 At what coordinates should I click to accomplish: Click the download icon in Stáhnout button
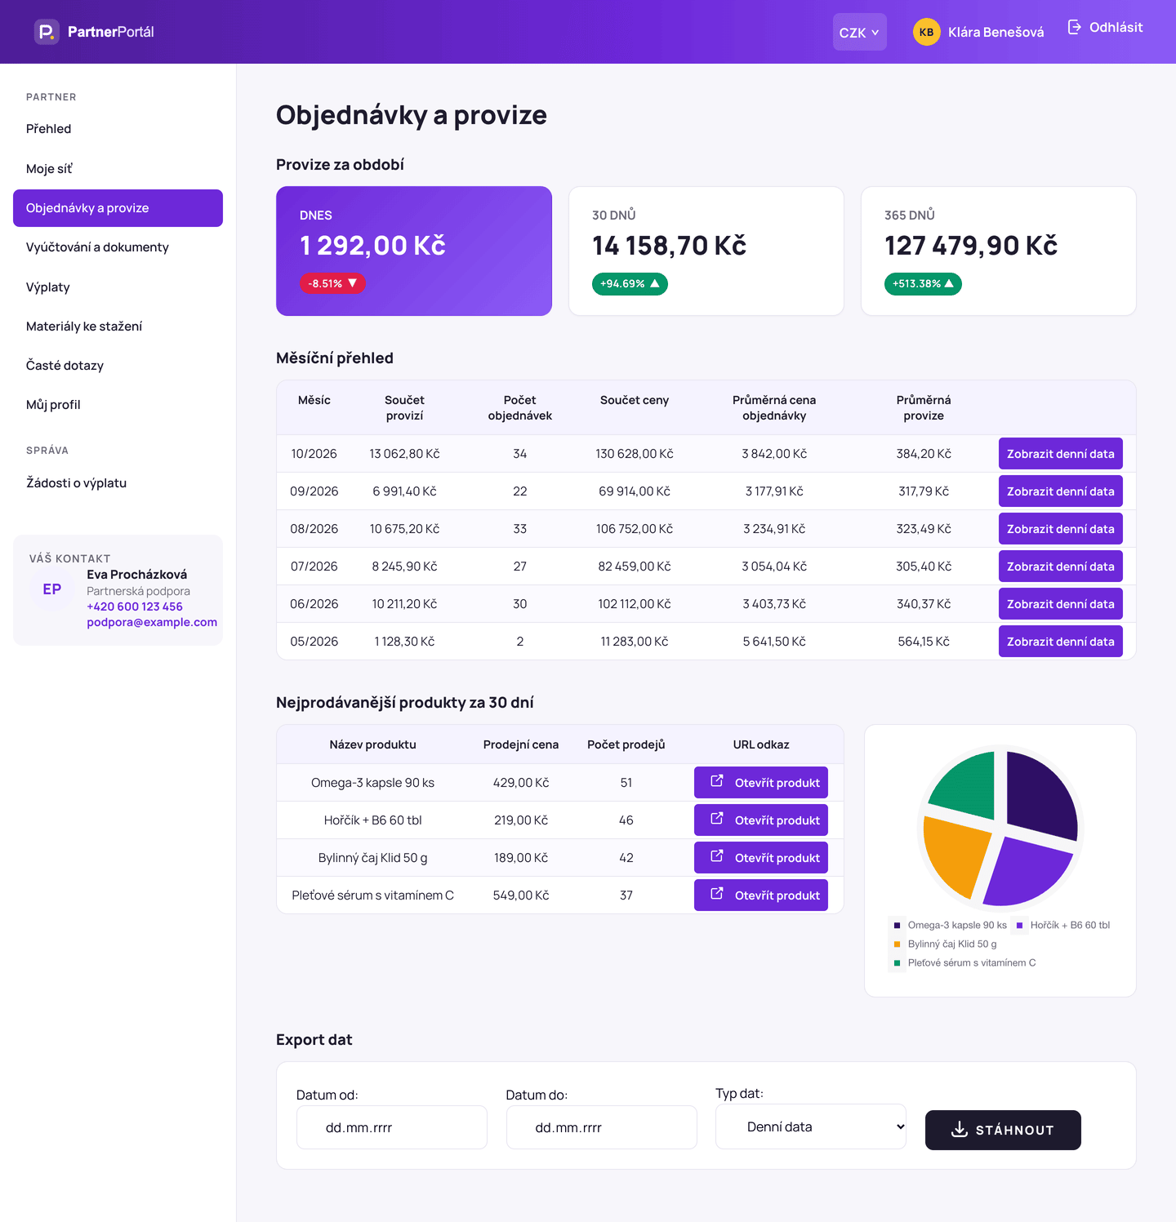(960, 1129)
